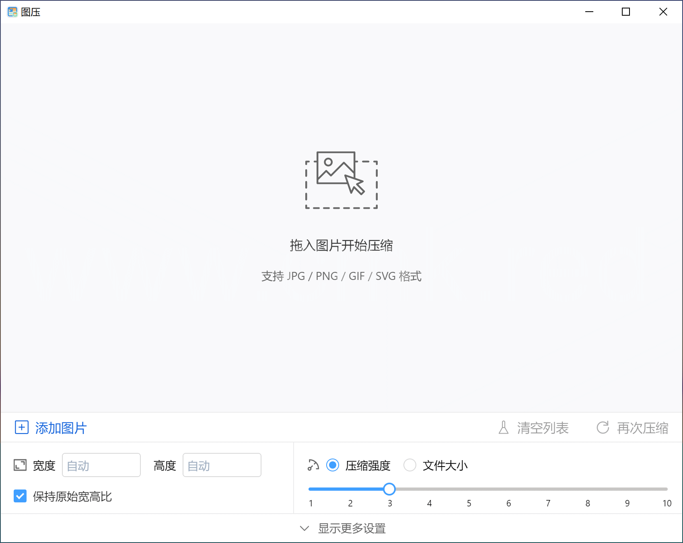
Task: Uncheck the 保持原始宽高比 checkbox
Action: (x=20, y=496)
